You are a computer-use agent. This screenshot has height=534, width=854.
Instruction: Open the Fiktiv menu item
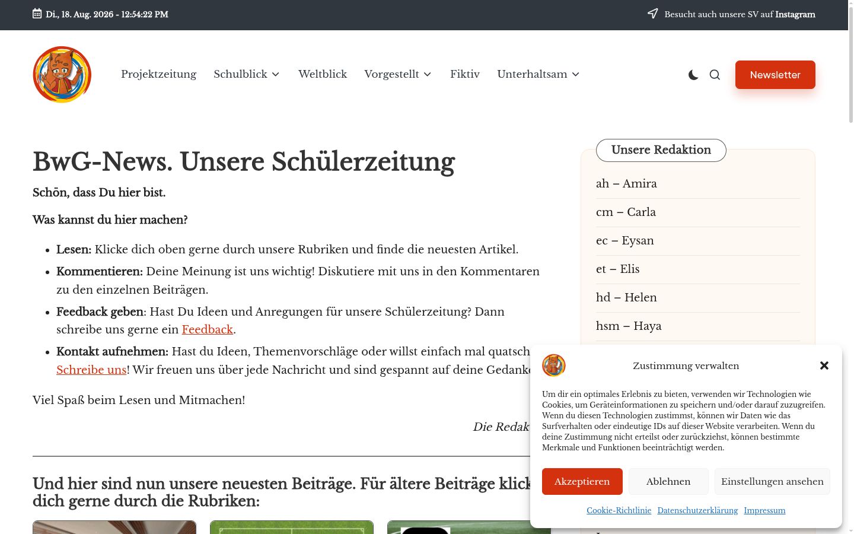click(x=465, y=74)
